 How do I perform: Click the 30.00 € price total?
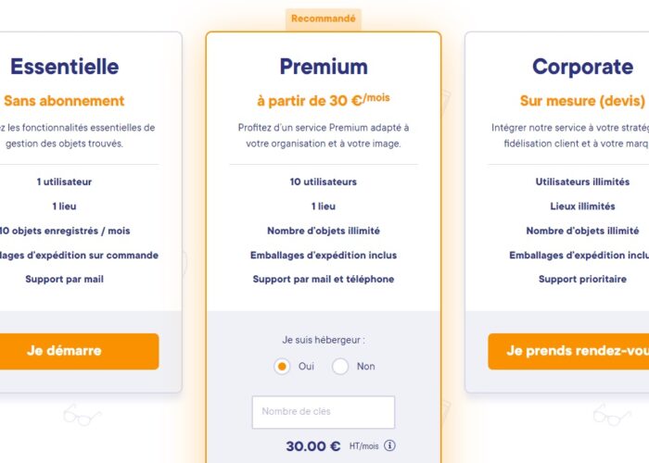coord(313,446)
